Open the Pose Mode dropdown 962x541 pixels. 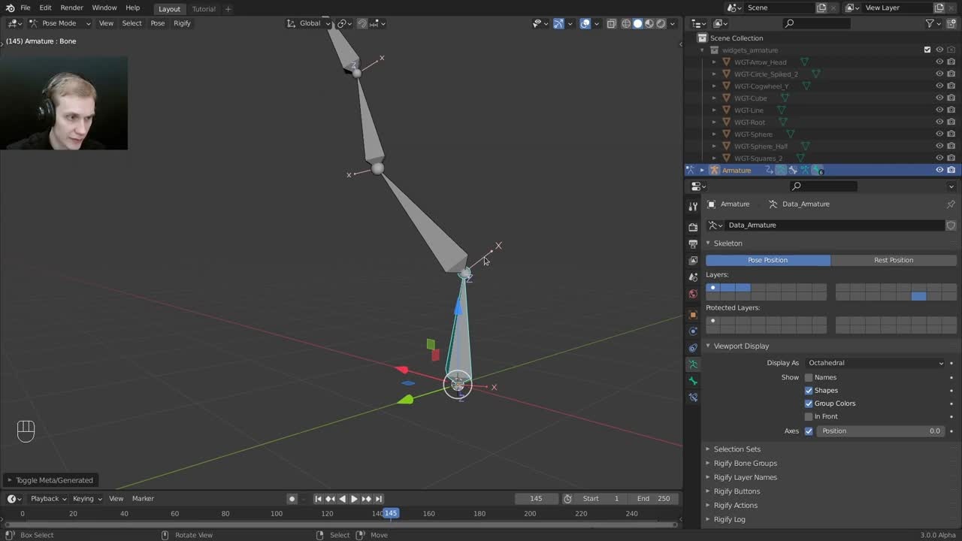point(60,23)
